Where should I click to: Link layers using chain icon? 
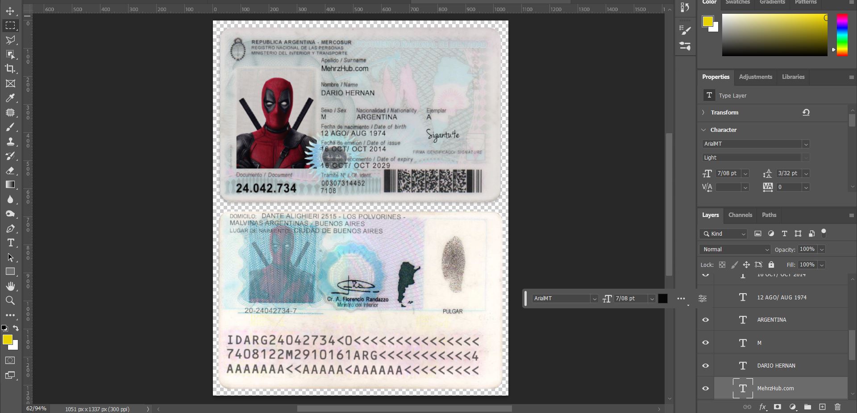click(x=747, y=407)
